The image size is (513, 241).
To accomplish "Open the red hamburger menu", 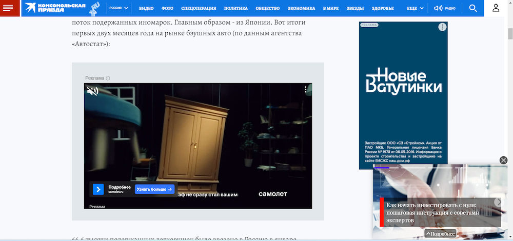I will click(x=10, y=8).
